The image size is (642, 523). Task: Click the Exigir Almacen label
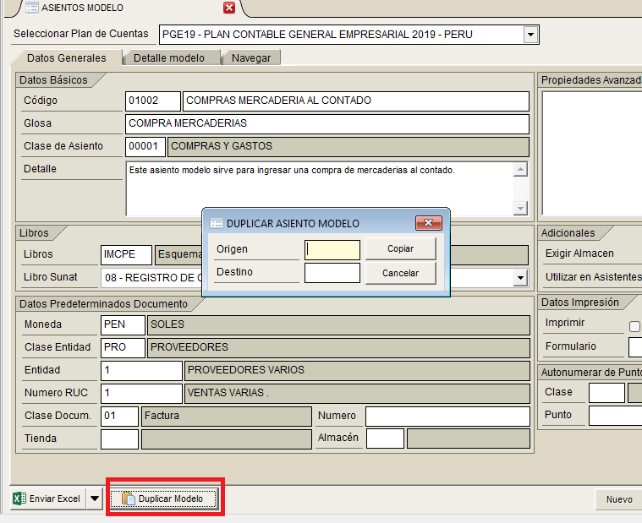coord(579,253)
